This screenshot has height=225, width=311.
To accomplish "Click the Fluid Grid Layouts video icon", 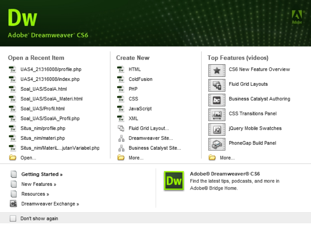I will point(217,86).
